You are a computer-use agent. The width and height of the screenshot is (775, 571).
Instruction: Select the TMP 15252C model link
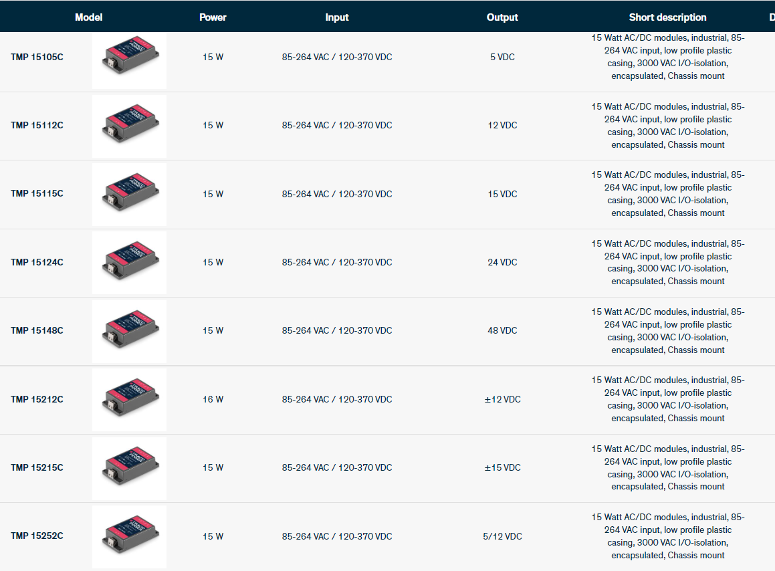(x=37, y=536)
